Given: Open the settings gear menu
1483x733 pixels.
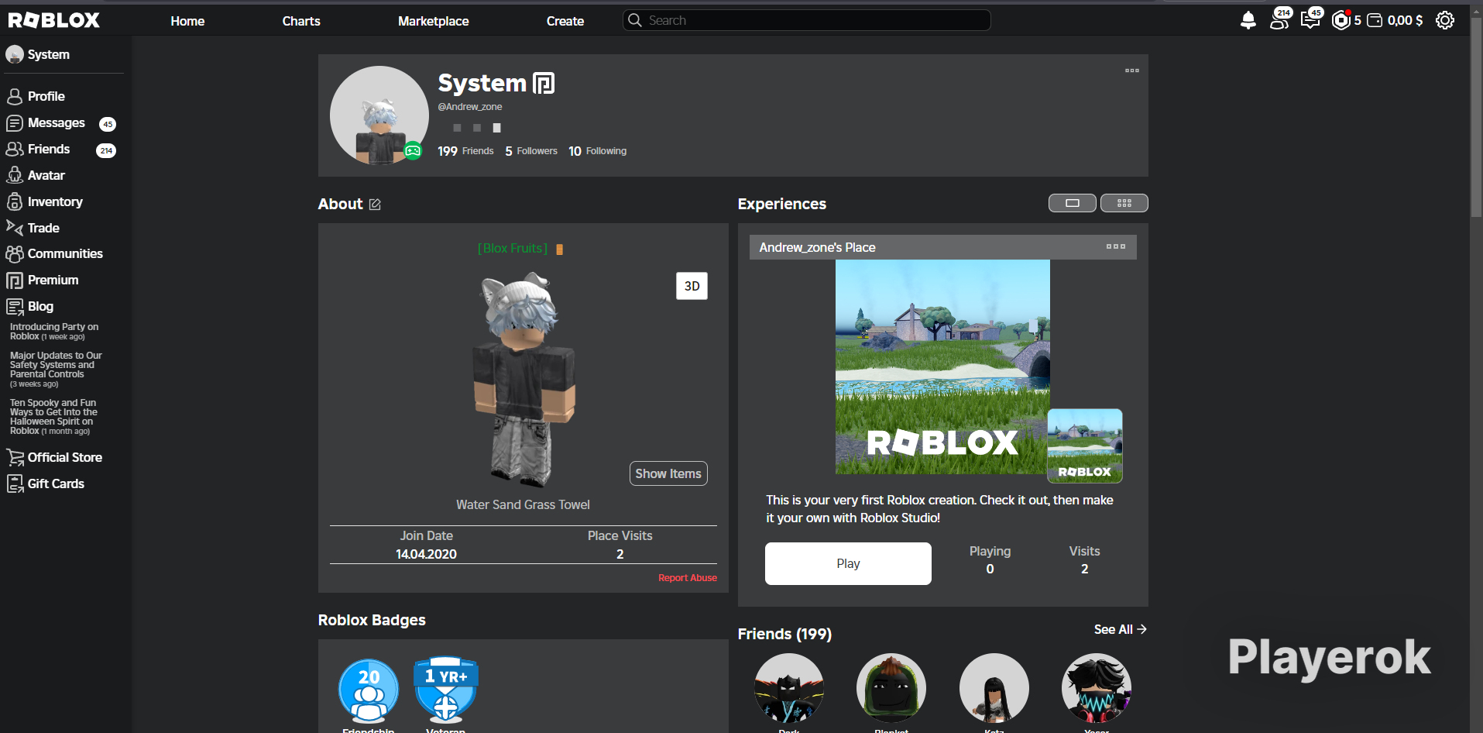Looking at the screenshot, I should click(1445, 20).
